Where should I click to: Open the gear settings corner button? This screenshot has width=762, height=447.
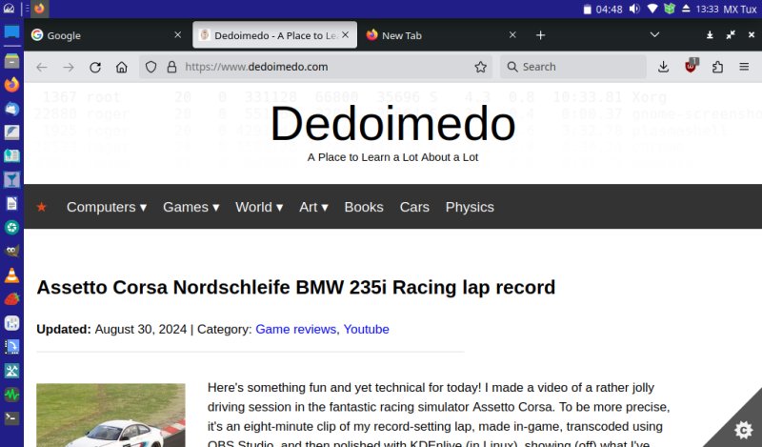coord(743,429)
